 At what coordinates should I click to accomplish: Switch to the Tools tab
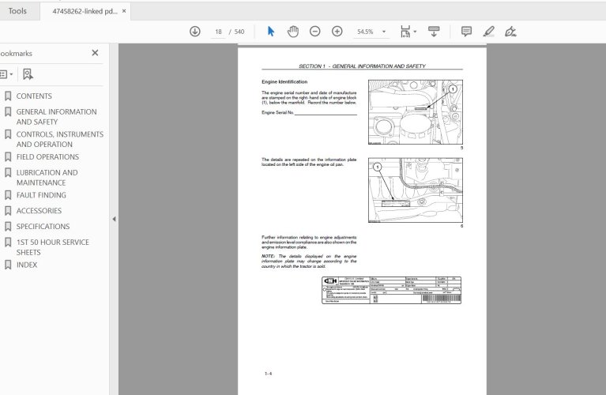click(x=17, y=11)
